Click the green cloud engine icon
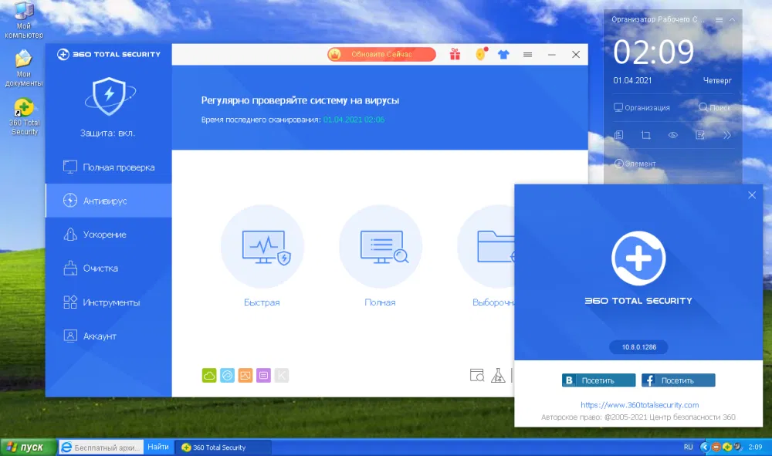 [209, 375]
